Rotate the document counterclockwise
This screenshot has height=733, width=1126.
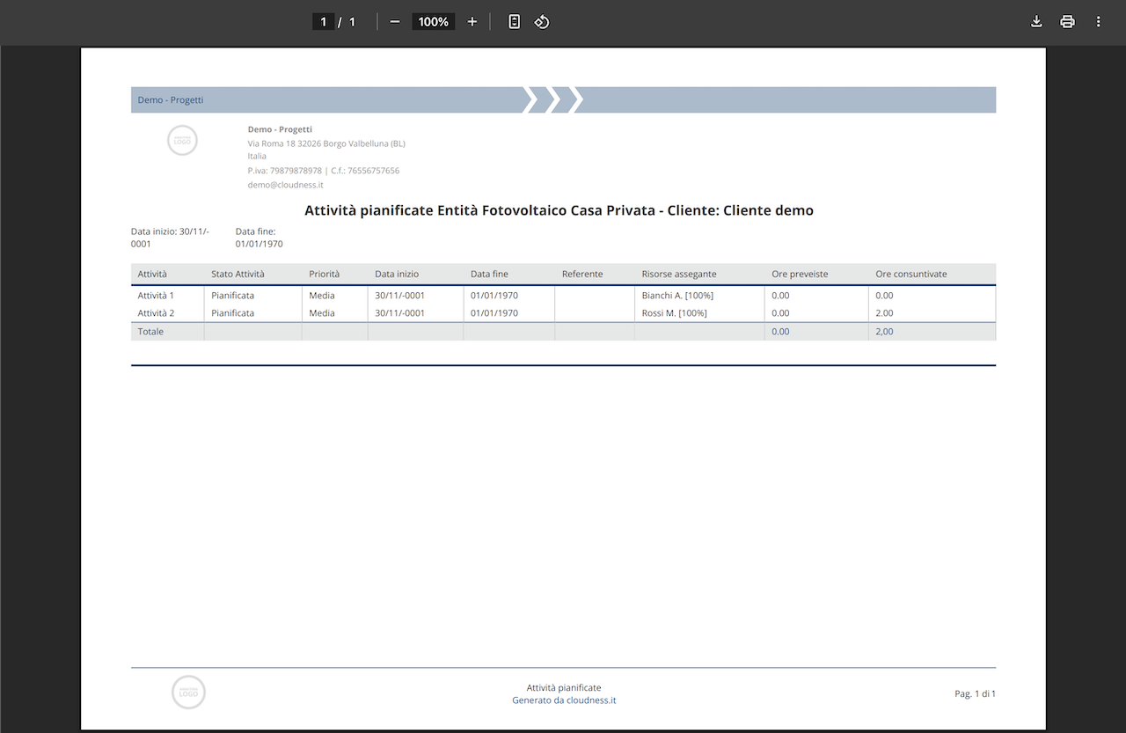point(542,21)
